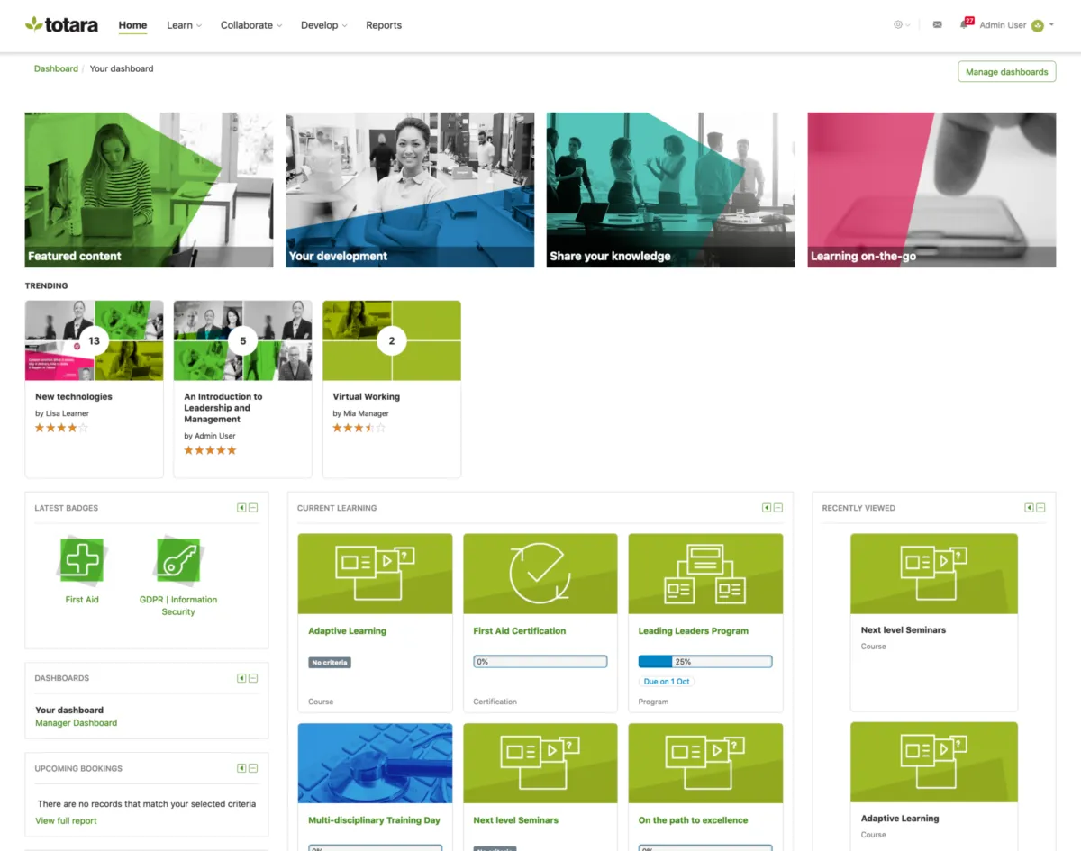Viewport: 1081px width, 851px height.
Task: Open the notifications bell with 27 badge
Action: click(x=966, y=23)
